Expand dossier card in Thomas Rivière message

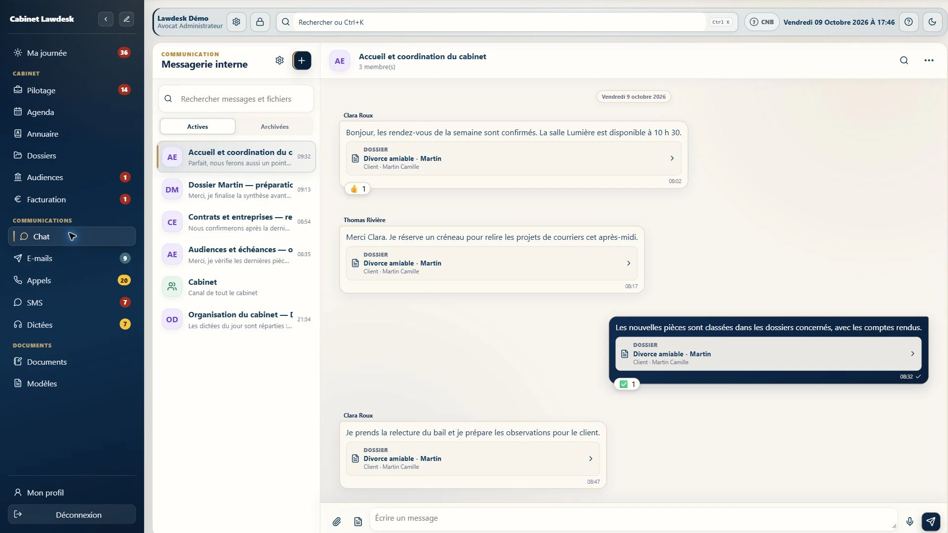[x=492, y=263]
